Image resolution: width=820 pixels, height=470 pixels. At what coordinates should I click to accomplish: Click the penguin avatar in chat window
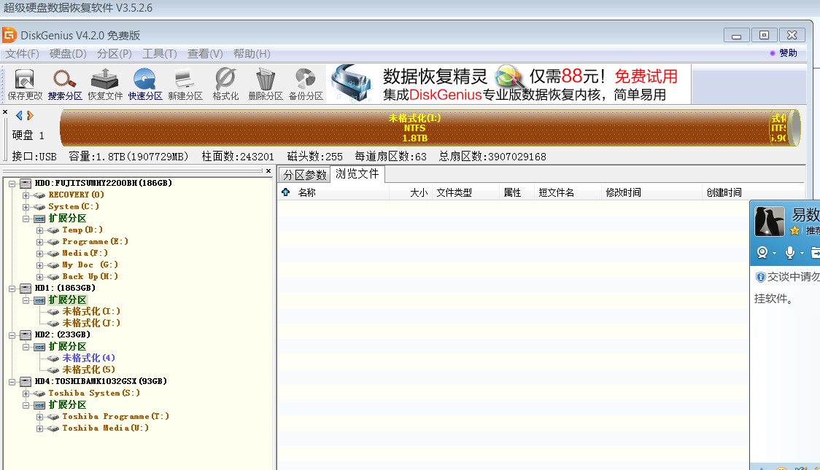[769, 222]
